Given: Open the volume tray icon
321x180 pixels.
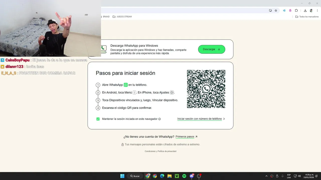Looking at the screenshot, I should click(299, 176).
